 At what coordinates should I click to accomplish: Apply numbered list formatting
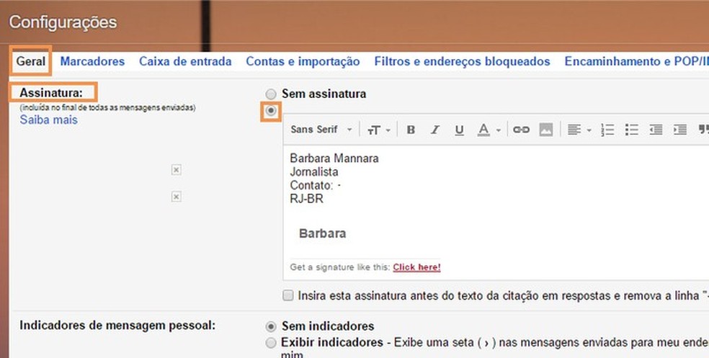point(607,130)
